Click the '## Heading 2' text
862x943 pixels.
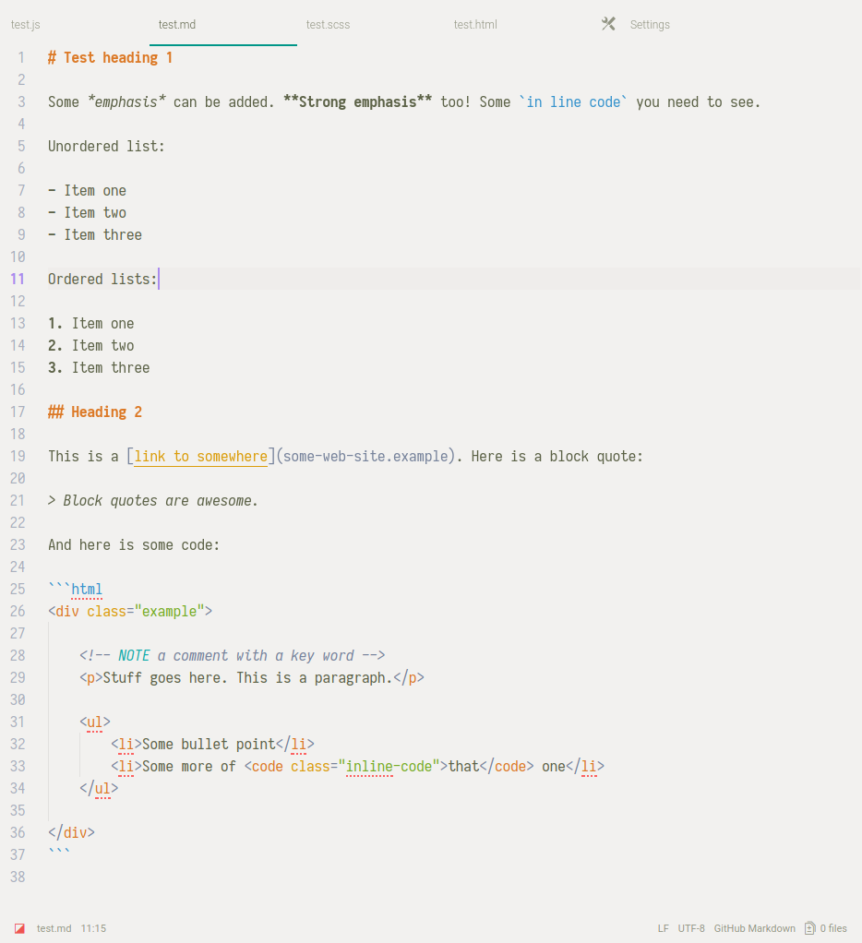click(95, 412)
